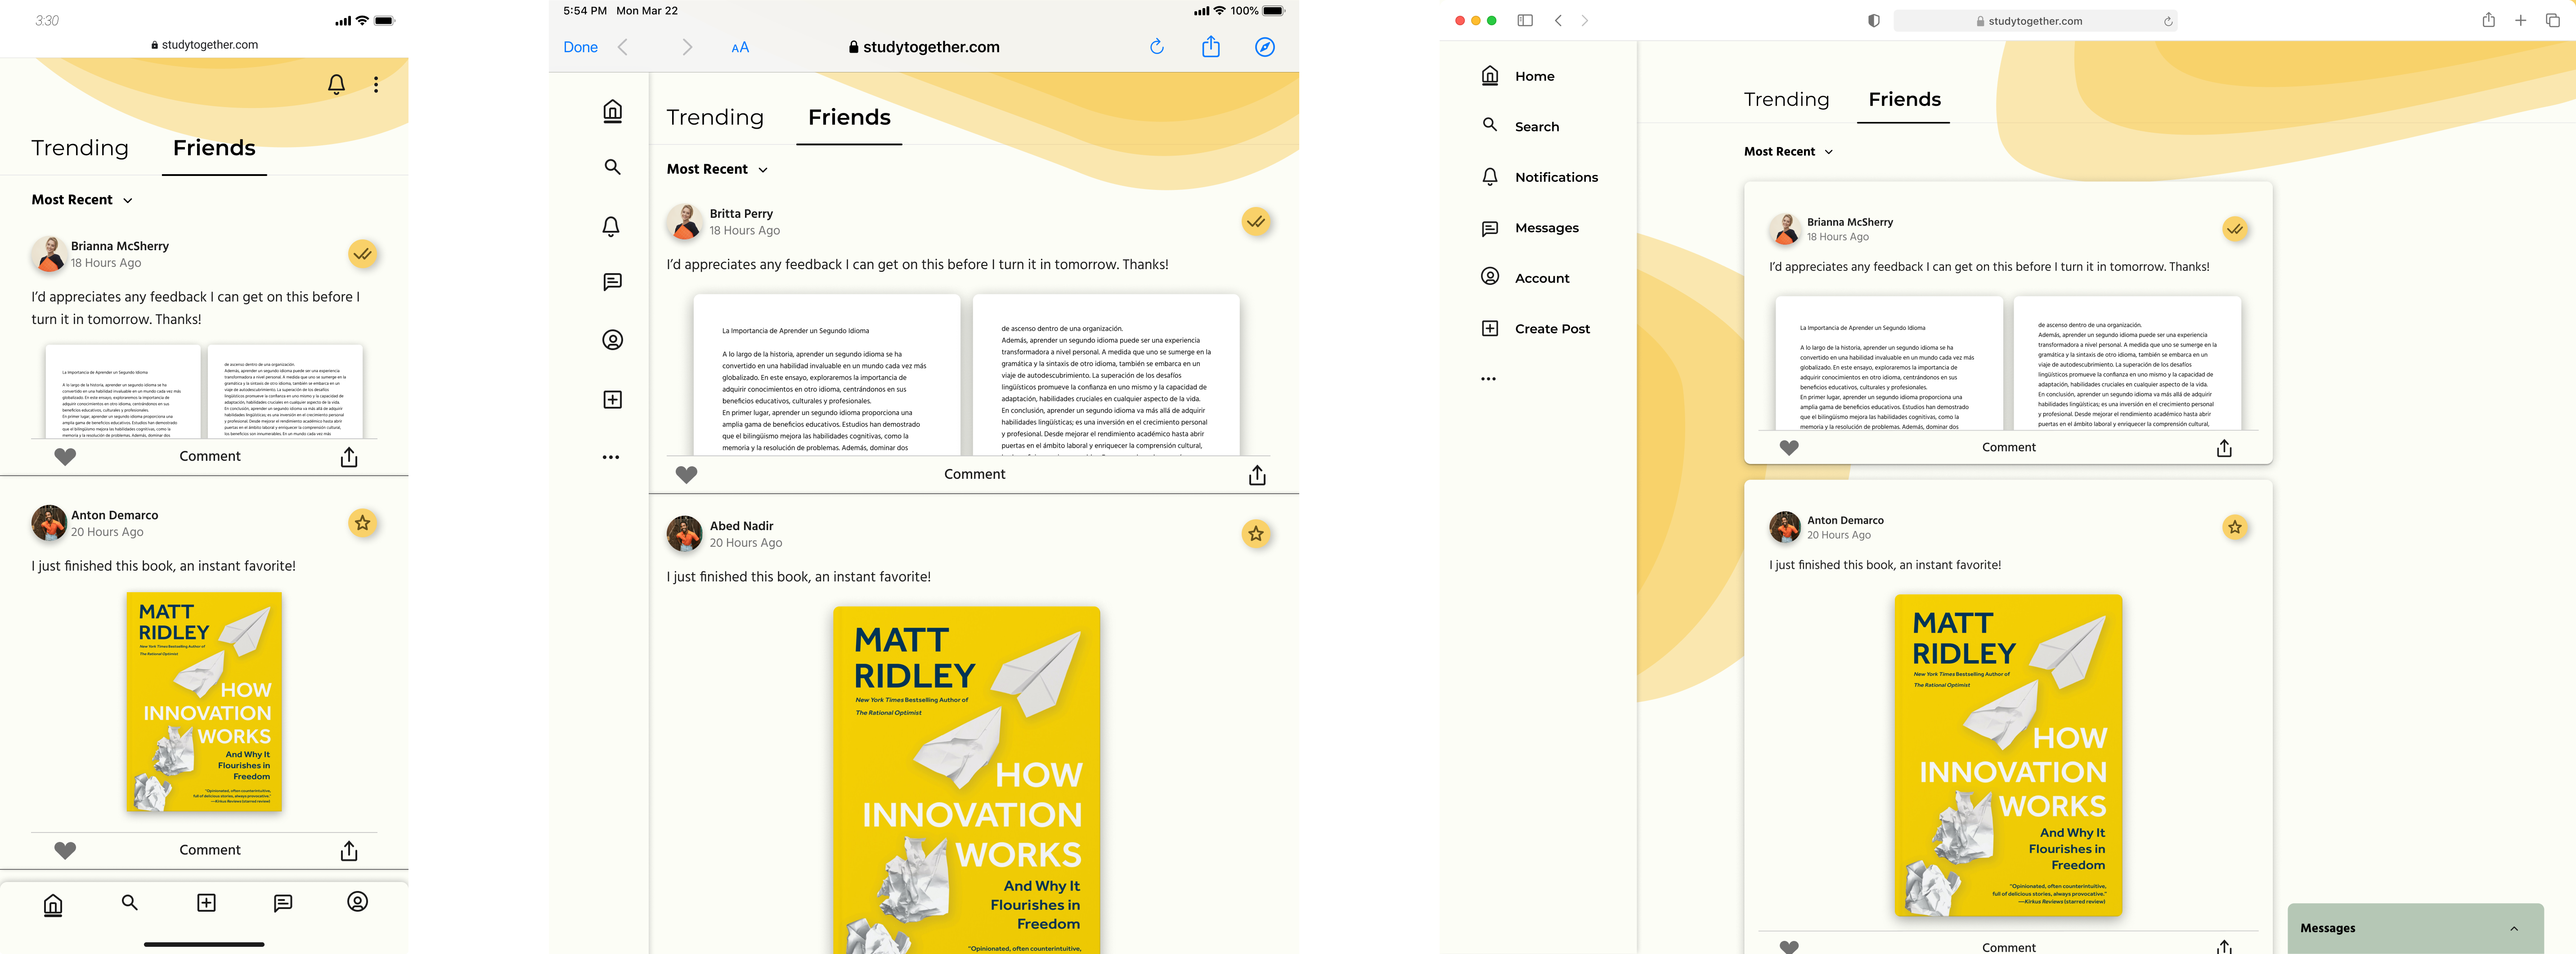Viewport: 2576px width, 954px height.
Task: Open the Most Recent sort menu in the desktop feed
Action: click(x=1788, y=152)
